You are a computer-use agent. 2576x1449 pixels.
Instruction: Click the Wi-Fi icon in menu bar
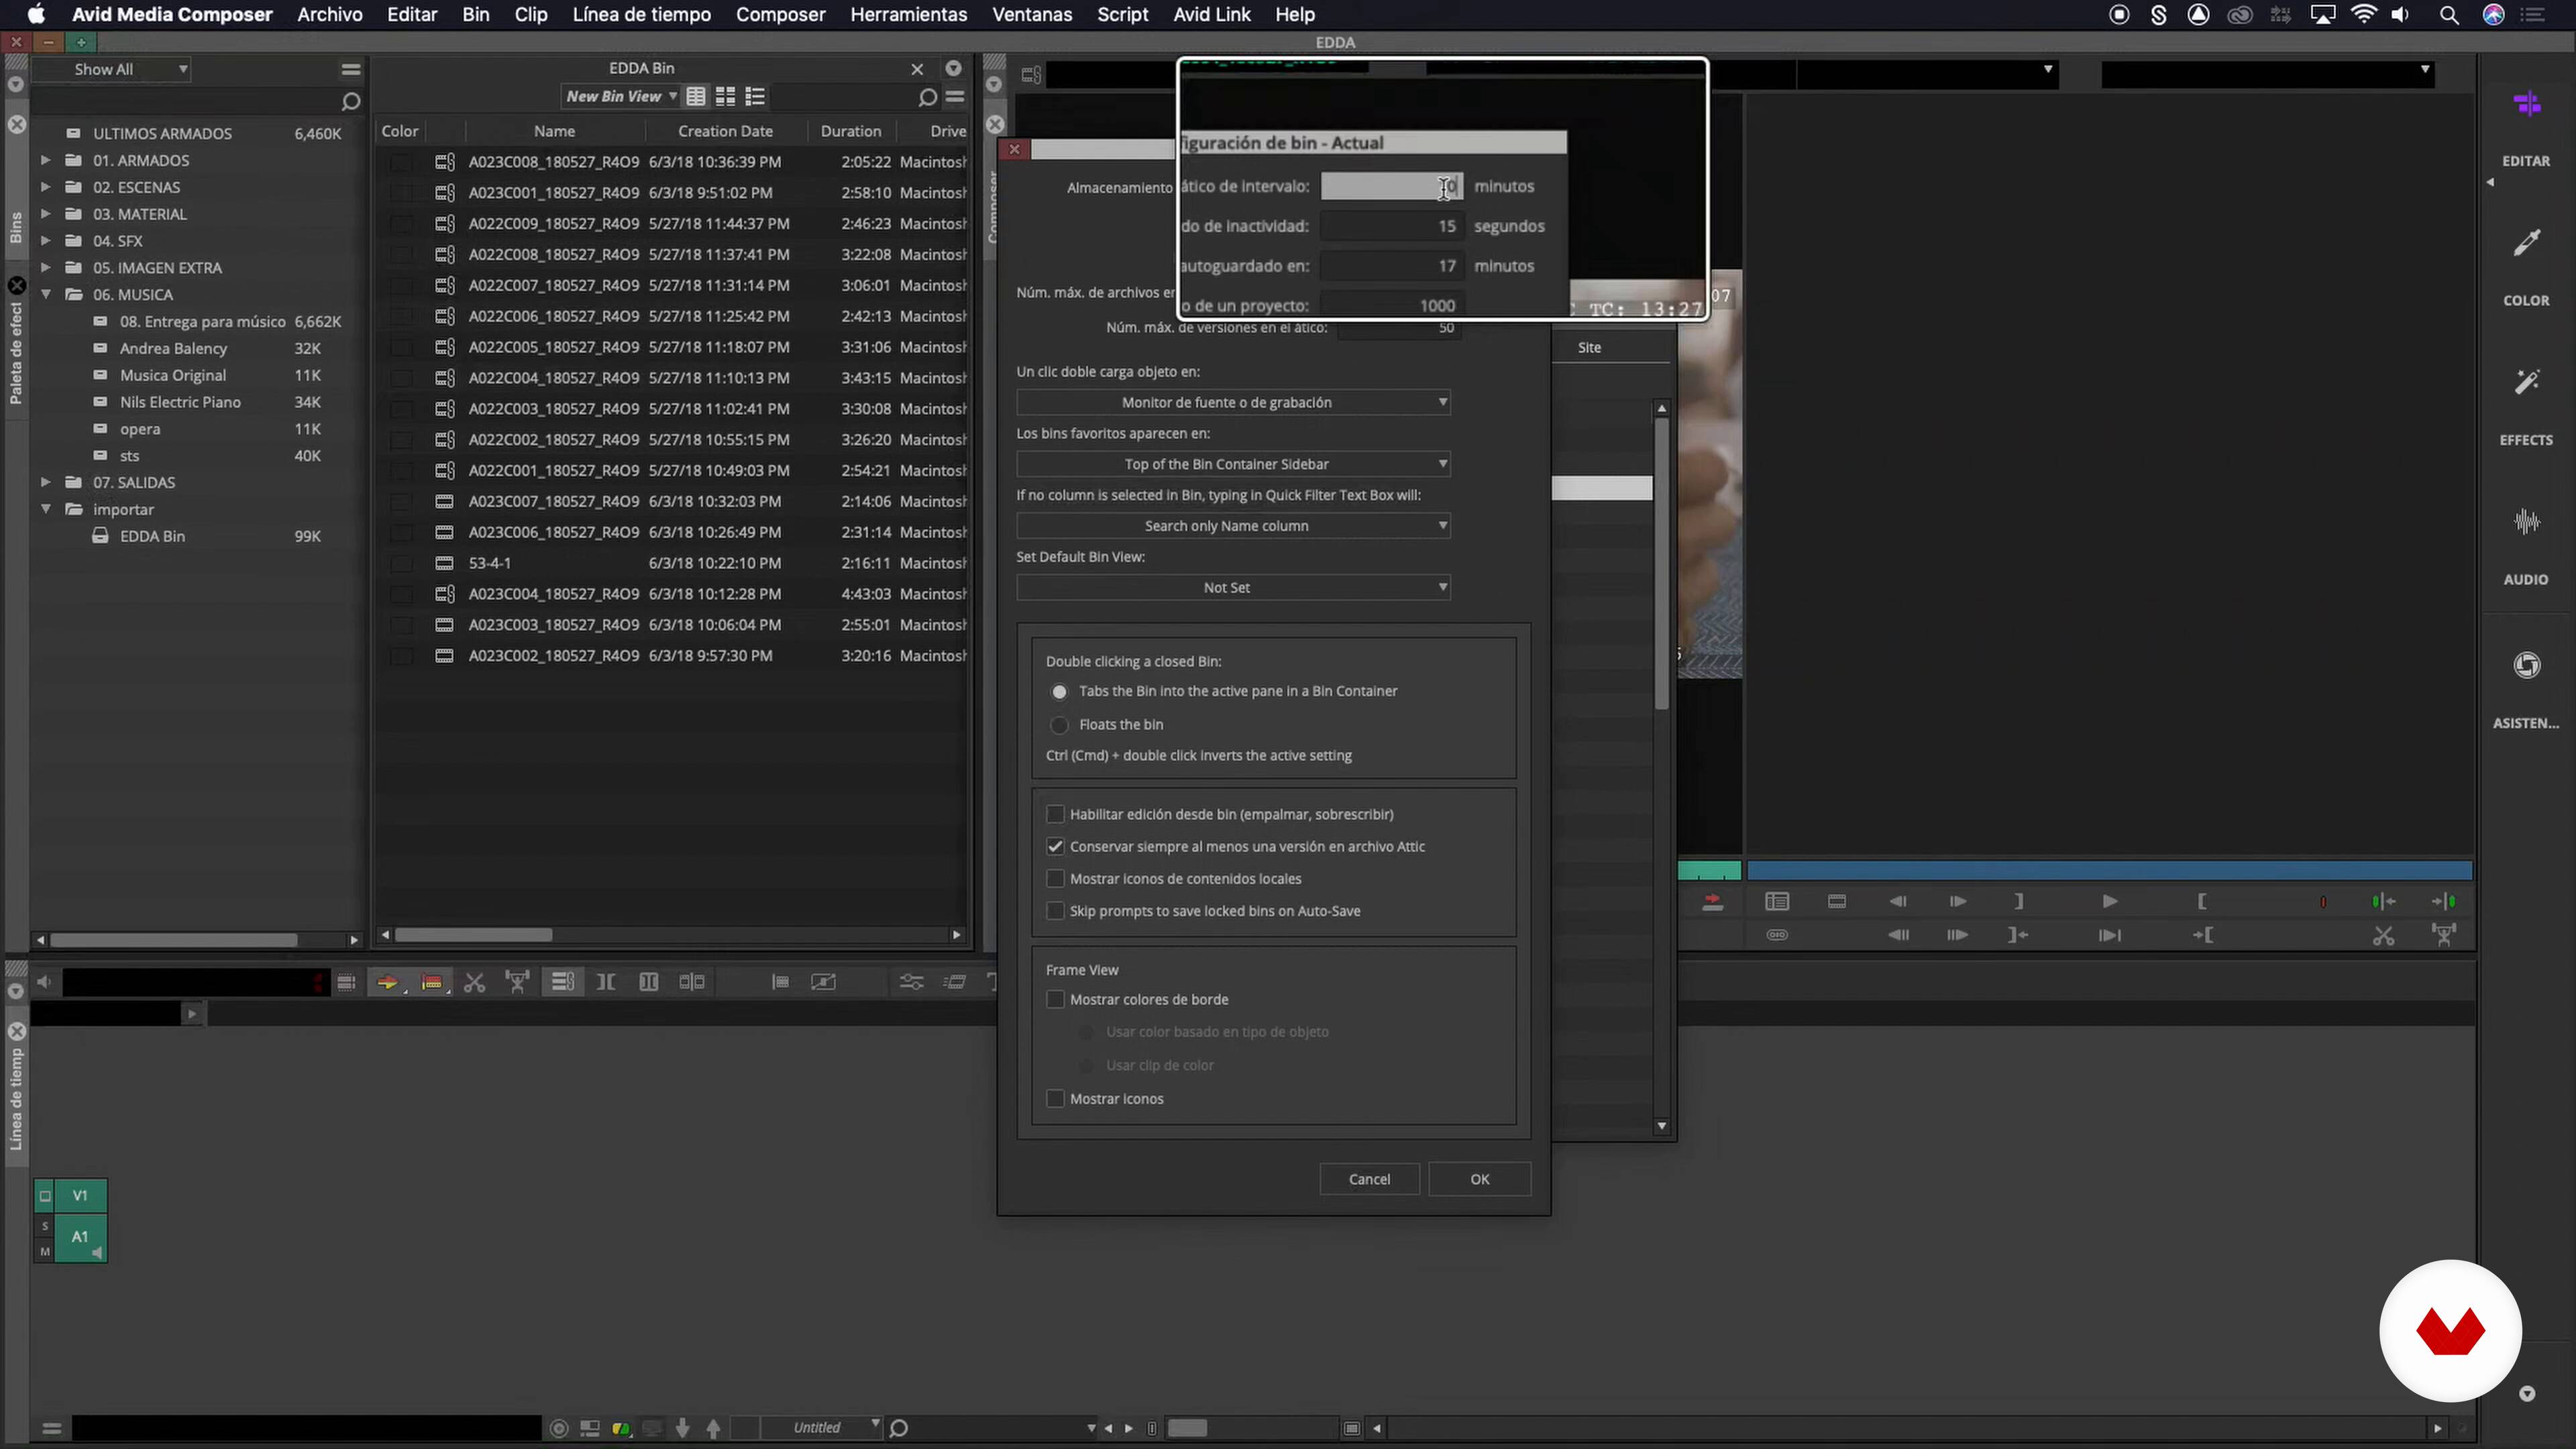pyautogui.click(x=2364, y=15)
